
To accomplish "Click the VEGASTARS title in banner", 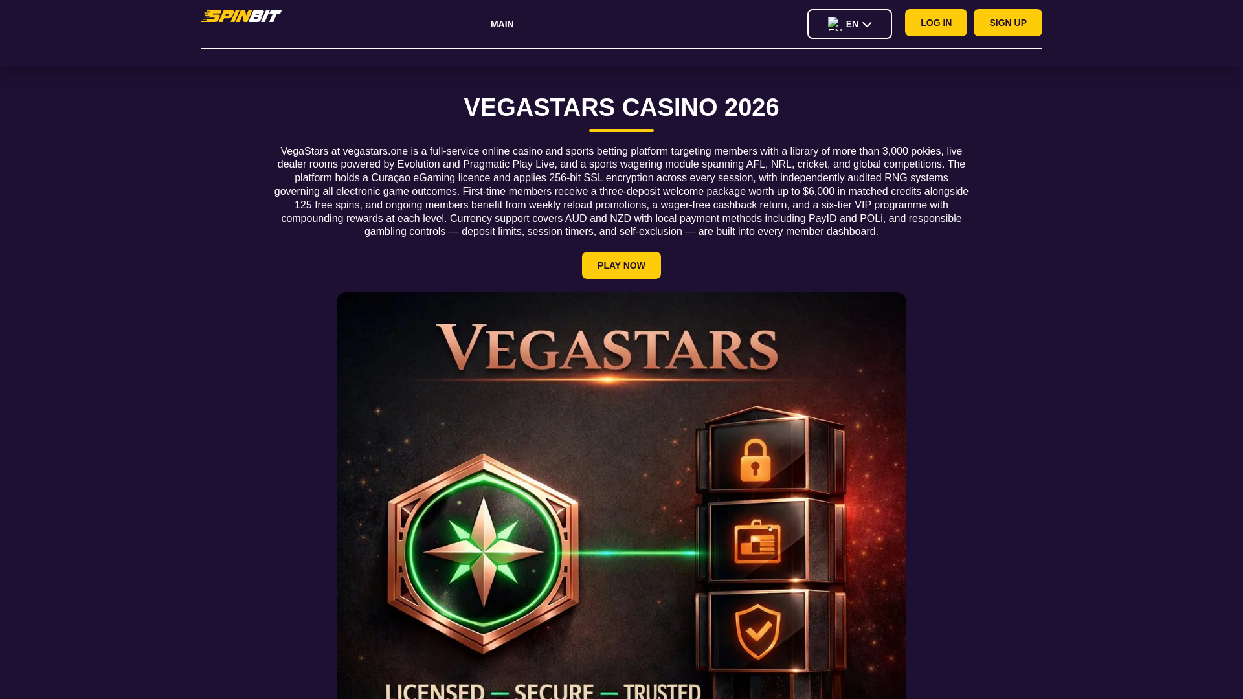I will click(607, 348).
